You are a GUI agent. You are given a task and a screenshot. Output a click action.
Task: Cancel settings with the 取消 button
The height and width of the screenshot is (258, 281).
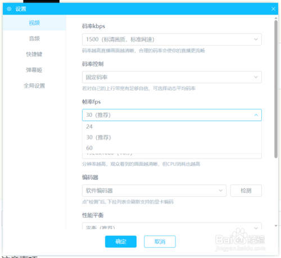pyautogui.click(x=160, y=242)
